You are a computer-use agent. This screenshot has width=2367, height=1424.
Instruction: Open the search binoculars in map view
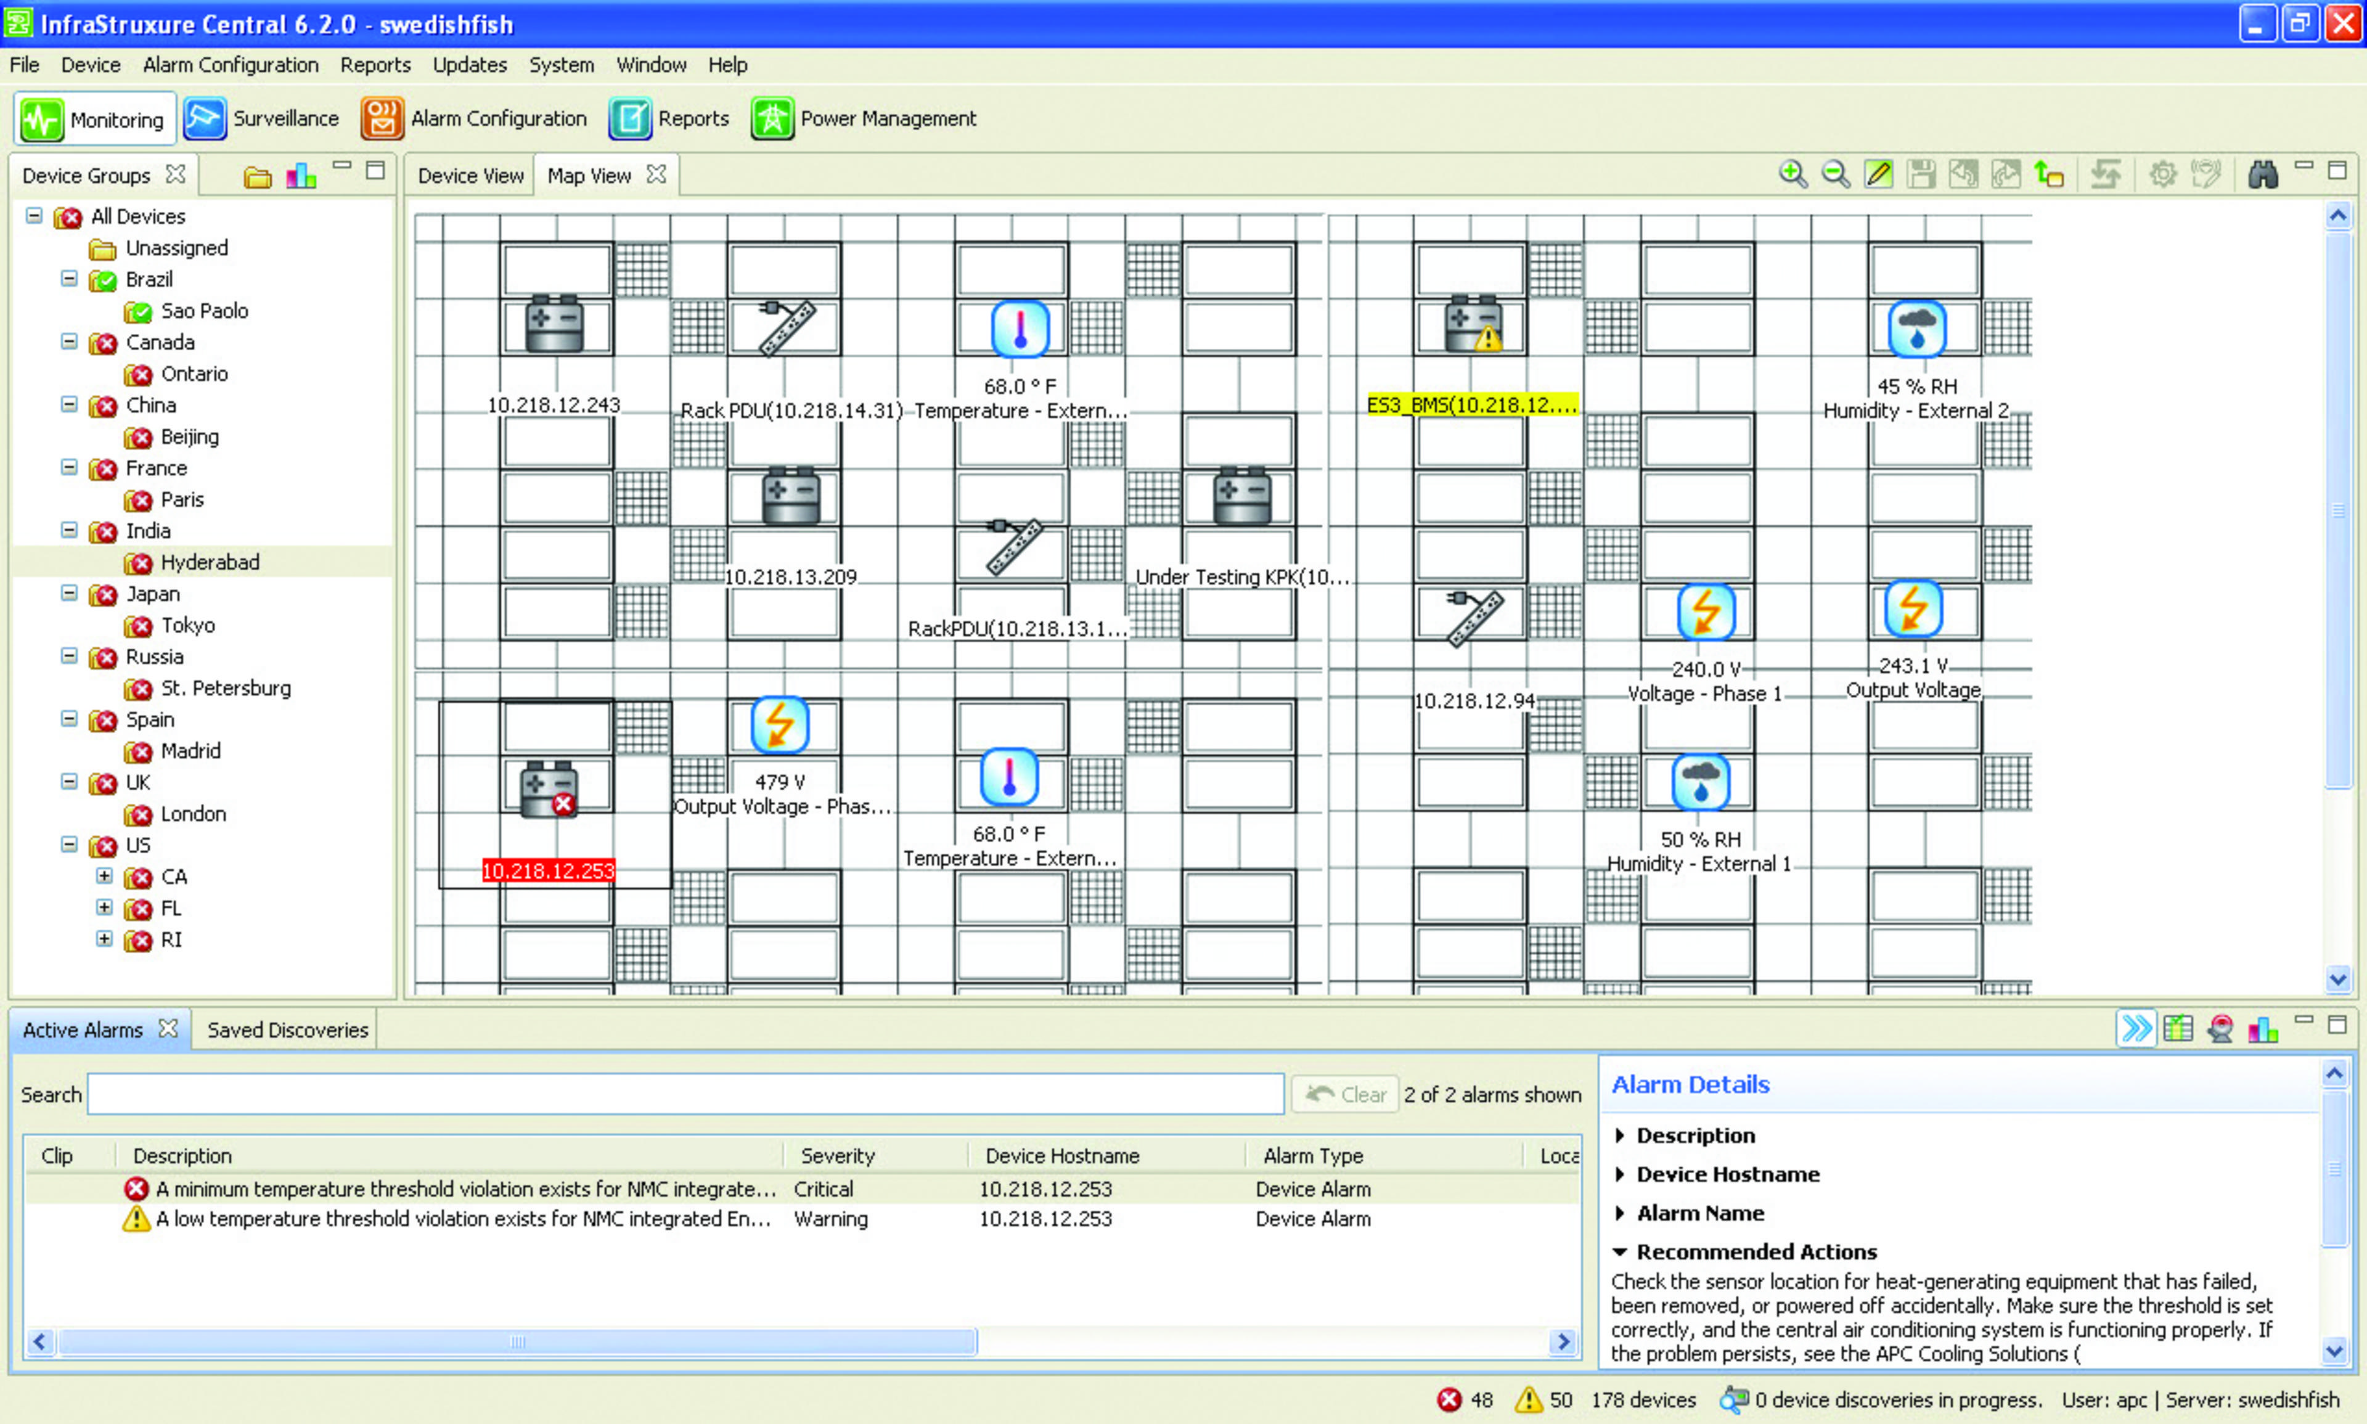[2264, 174]
